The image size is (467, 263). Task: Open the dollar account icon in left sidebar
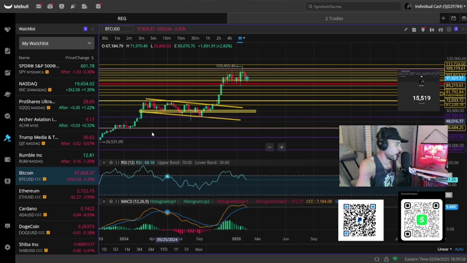(7, 181)
